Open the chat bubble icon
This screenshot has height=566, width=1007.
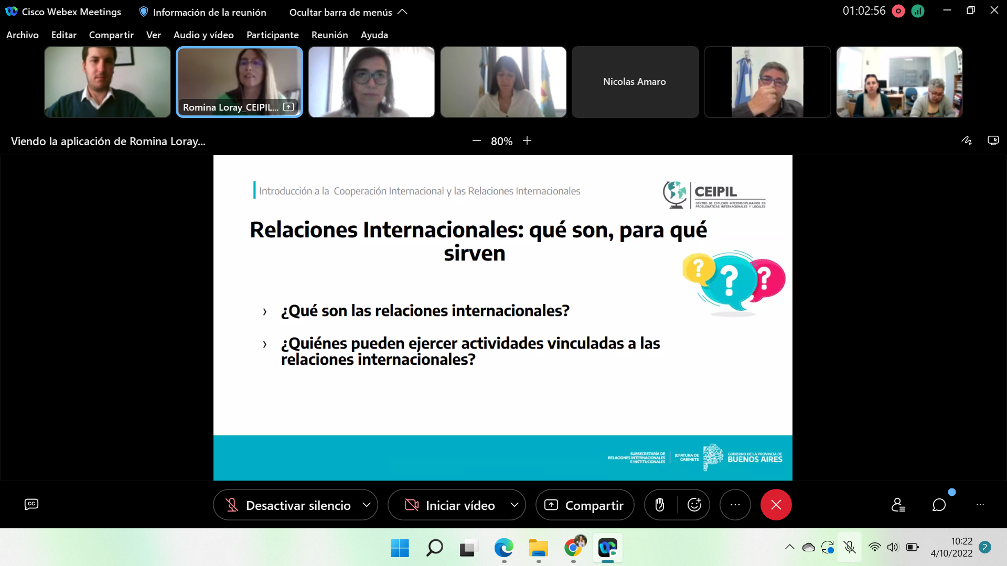pyautogui.click(x=939, y=505)
